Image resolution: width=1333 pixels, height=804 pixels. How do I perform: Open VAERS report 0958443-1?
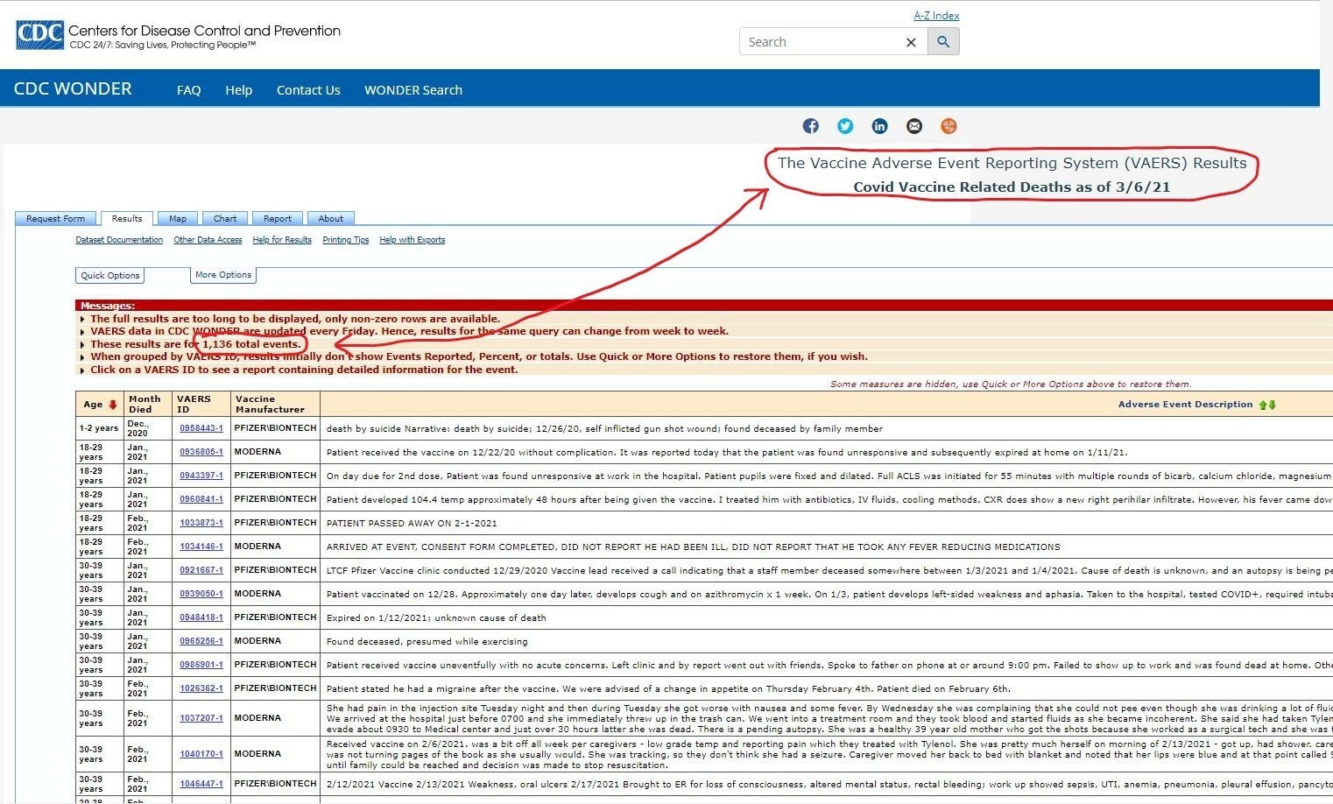coord(201,428)
